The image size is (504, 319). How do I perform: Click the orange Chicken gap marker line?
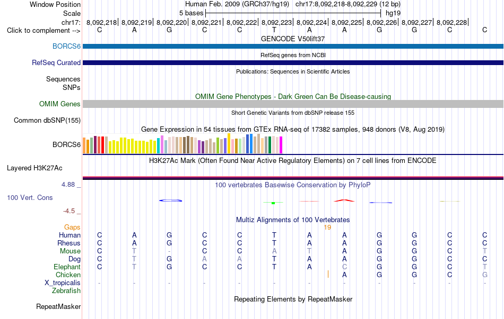(328, 274)
